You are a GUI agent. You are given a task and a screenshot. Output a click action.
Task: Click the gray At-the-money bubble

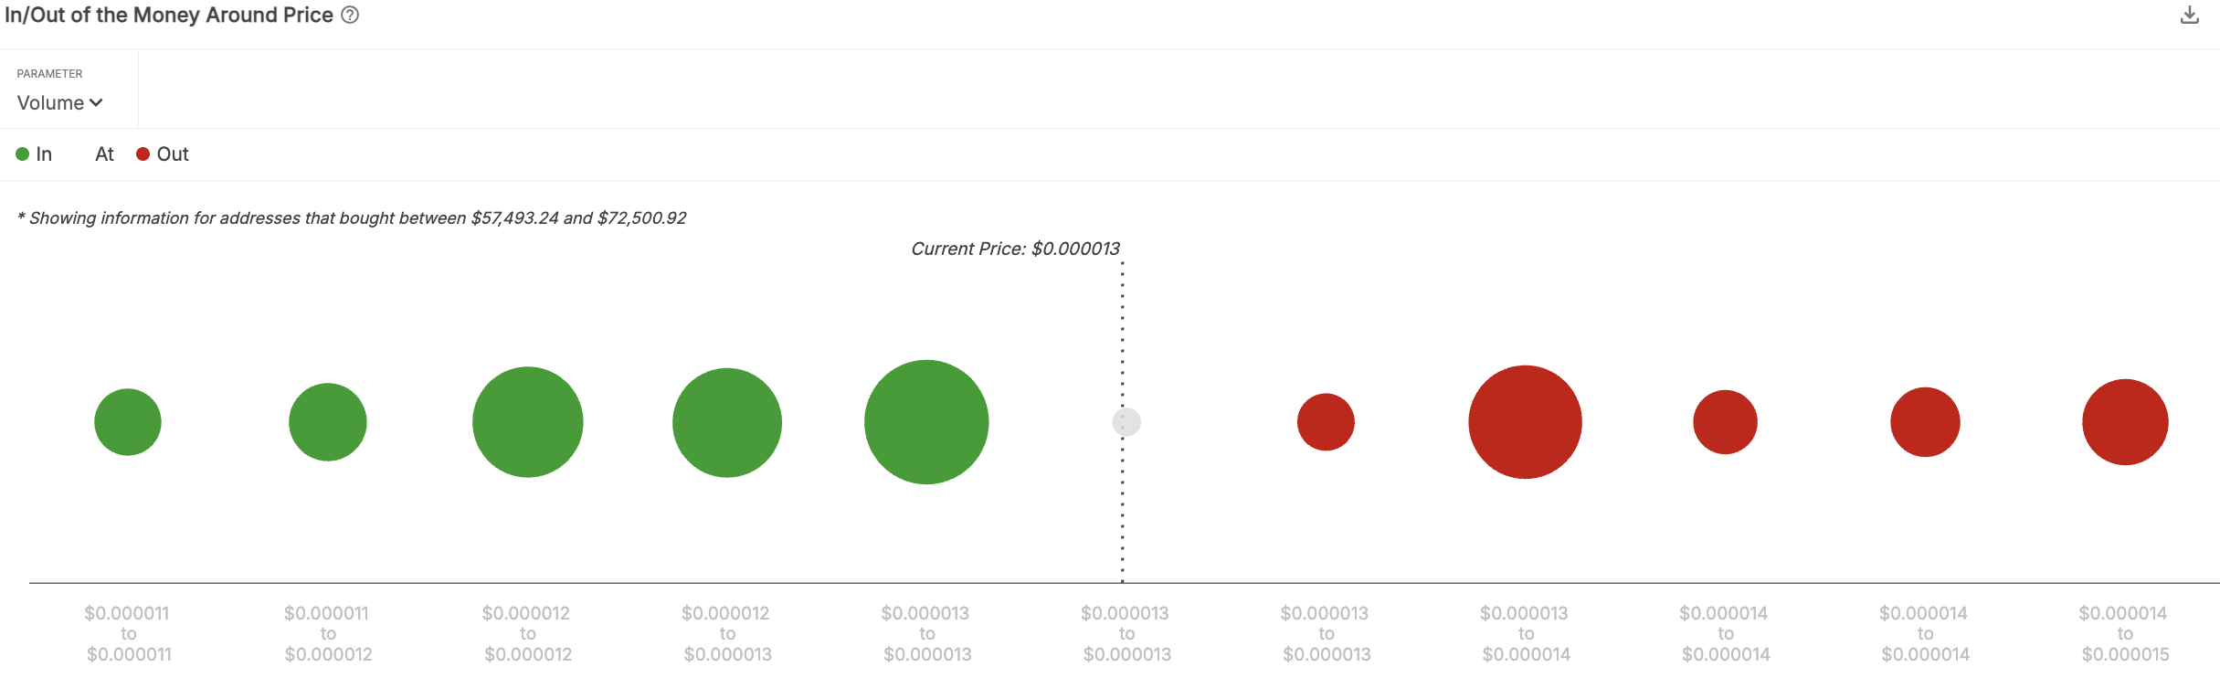click(1126, 422)
